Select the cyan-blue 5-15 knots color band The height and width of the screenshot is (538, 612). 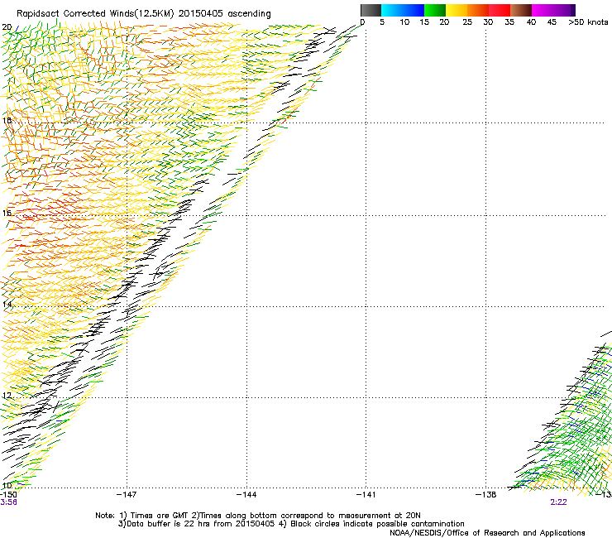[403, 10]
